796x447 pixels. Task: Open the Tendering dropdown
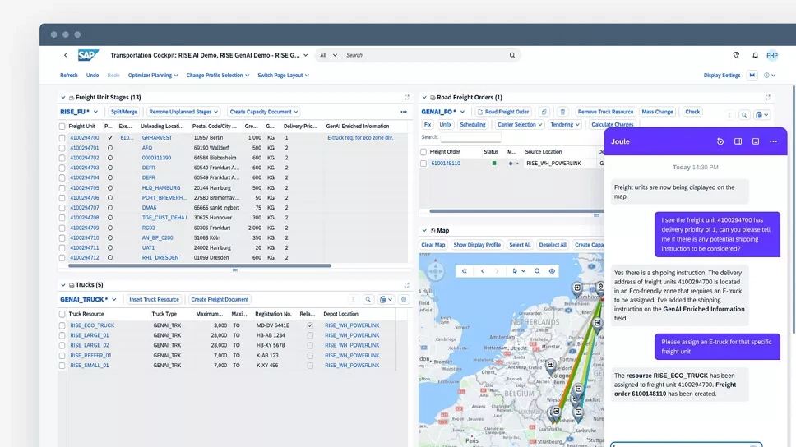(564, 125)
